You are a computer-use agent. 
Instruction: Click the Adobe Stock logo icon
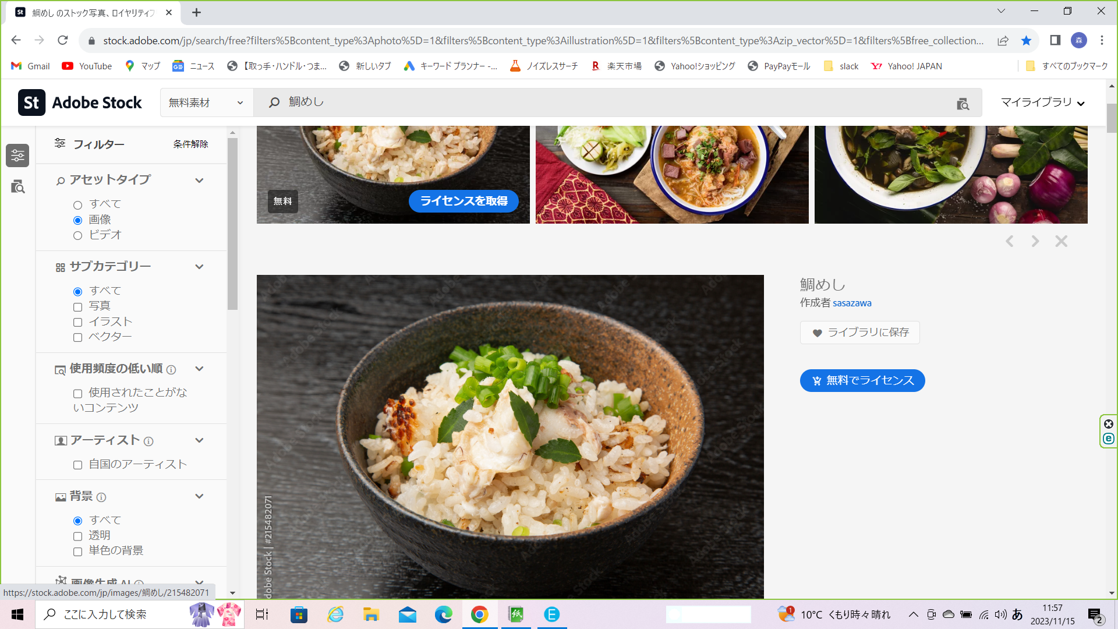tap(31, 103)
